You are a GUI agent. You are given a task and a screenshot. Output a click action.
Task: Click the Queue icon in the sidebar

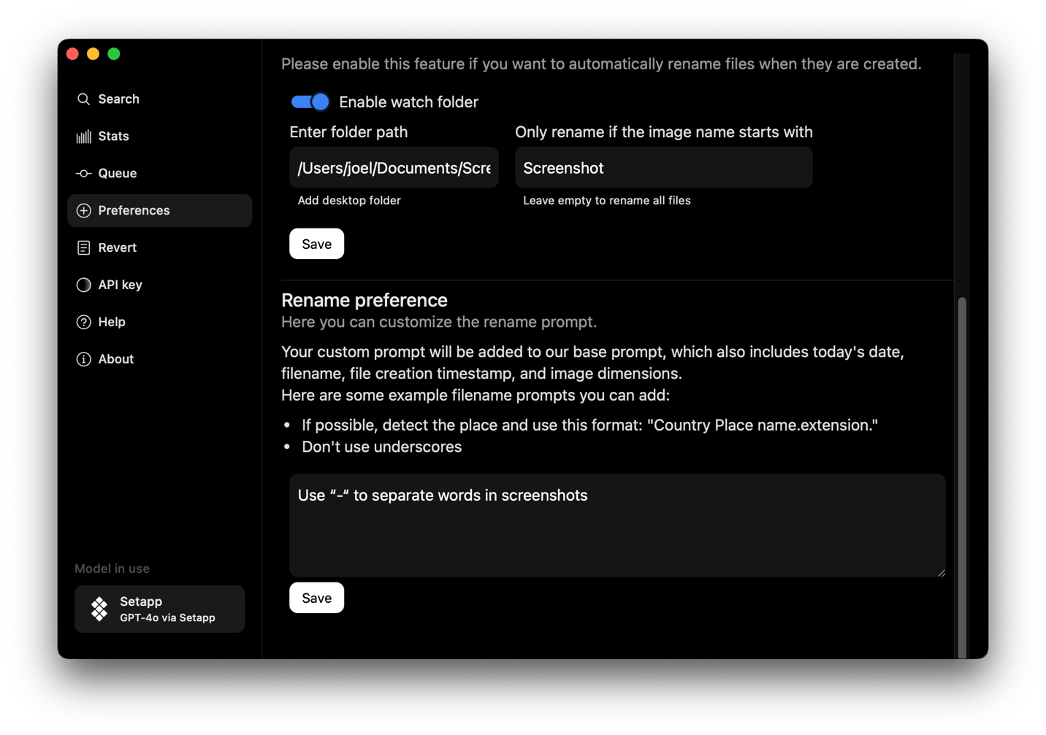click(84, 173)
